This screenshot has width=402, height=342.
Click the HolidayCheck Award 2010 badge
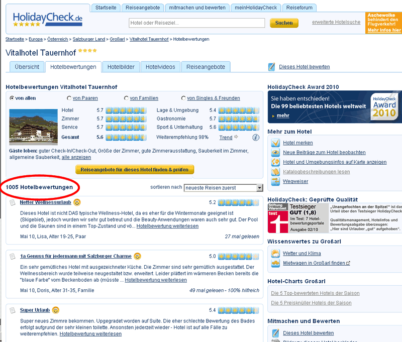(384, 106)
